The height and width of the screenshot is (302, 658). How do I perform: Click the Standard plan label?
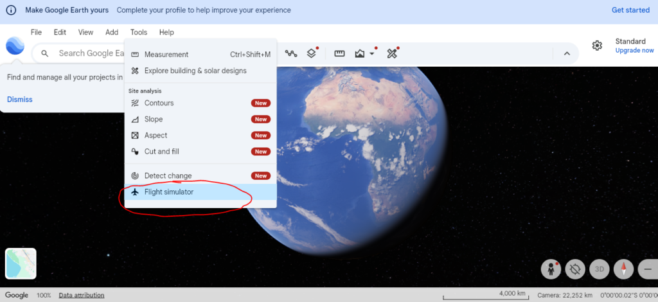[630, 41]
